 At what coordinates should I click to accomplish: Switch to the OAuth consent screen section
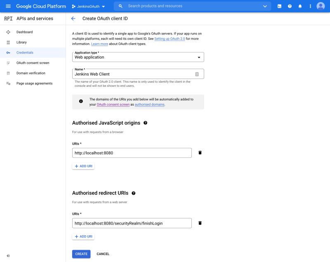pyautogui.click(x=33, y=63)
